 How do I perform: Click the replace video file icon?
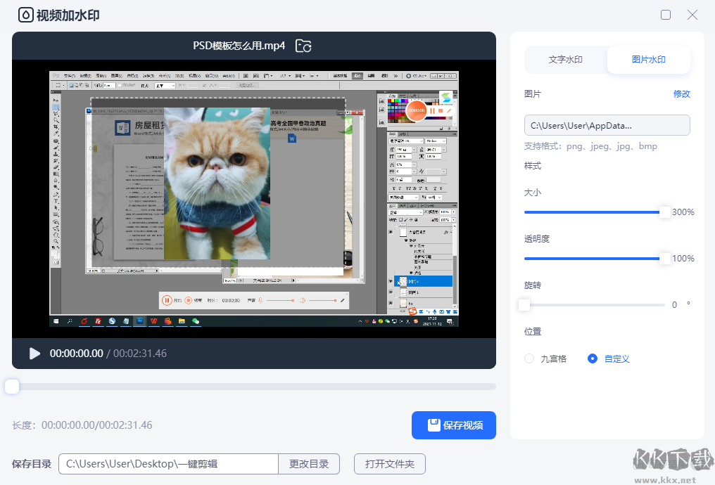[303, 46]
